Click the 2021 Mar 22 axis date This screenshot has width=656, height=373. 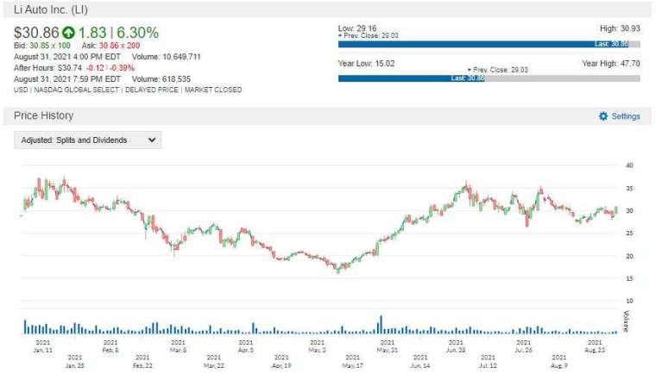pos(213,361)
